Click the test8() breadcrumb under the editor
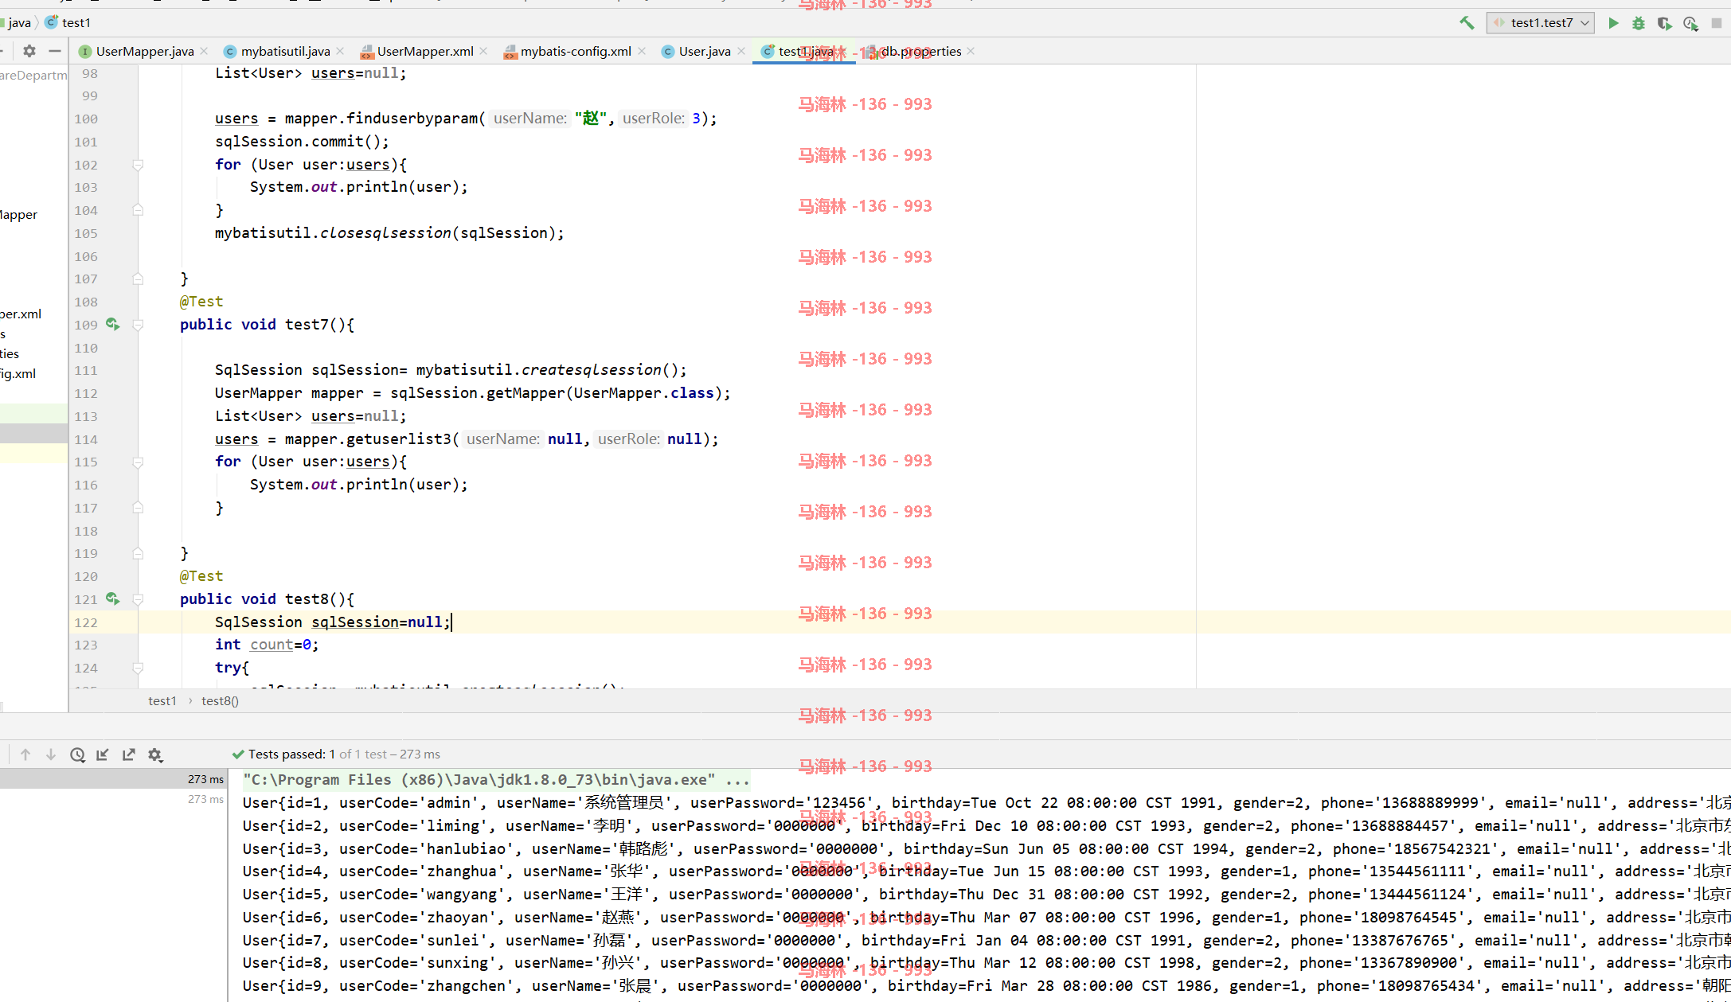The height and width of the screenshot is (1002, 1731). (220, 700)
